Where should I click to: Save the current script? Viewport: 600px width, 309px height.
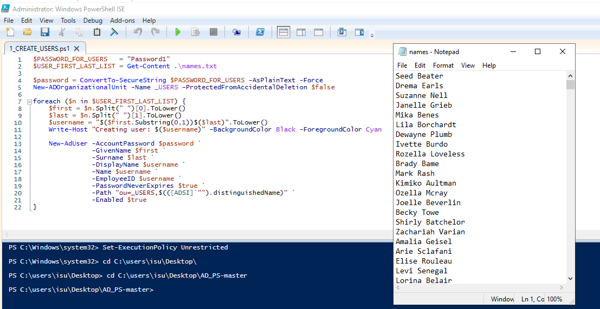(x=45, y=32)
